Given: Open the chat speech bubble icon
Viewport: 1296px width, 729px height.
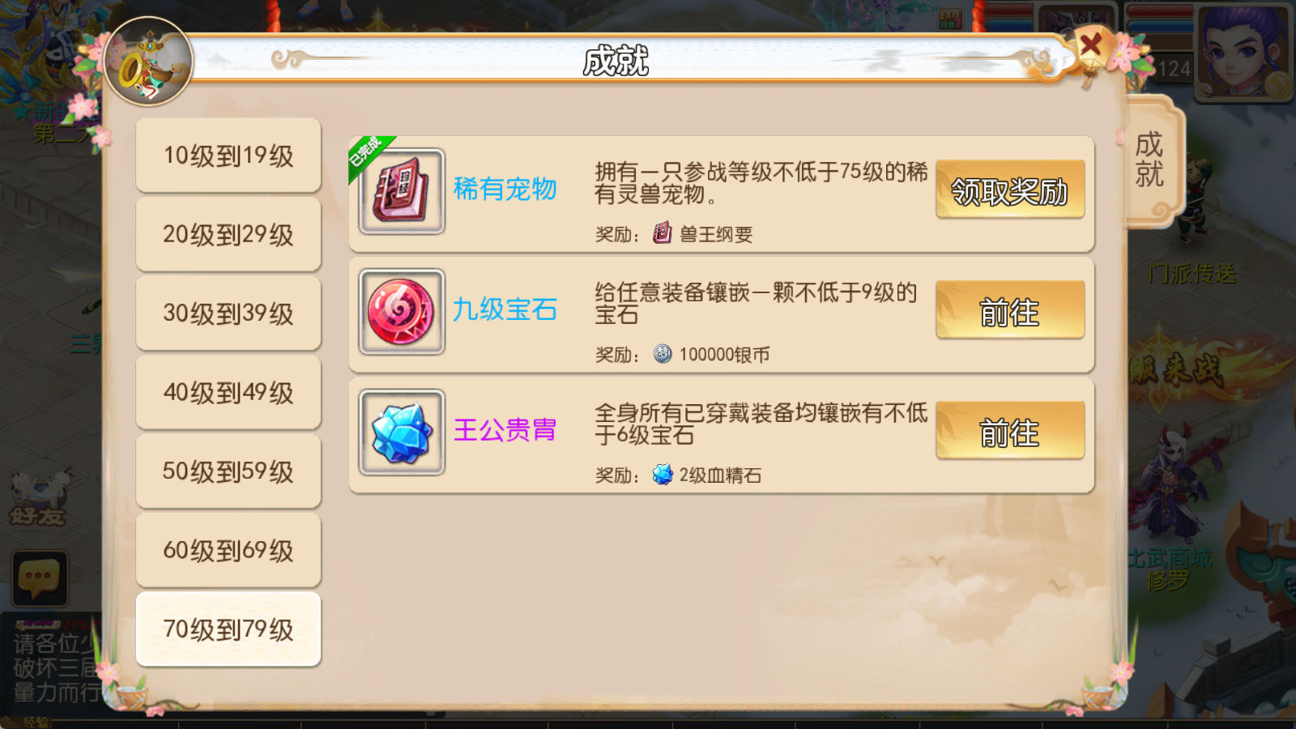Looking at the screenshot, I should [40, 578].
